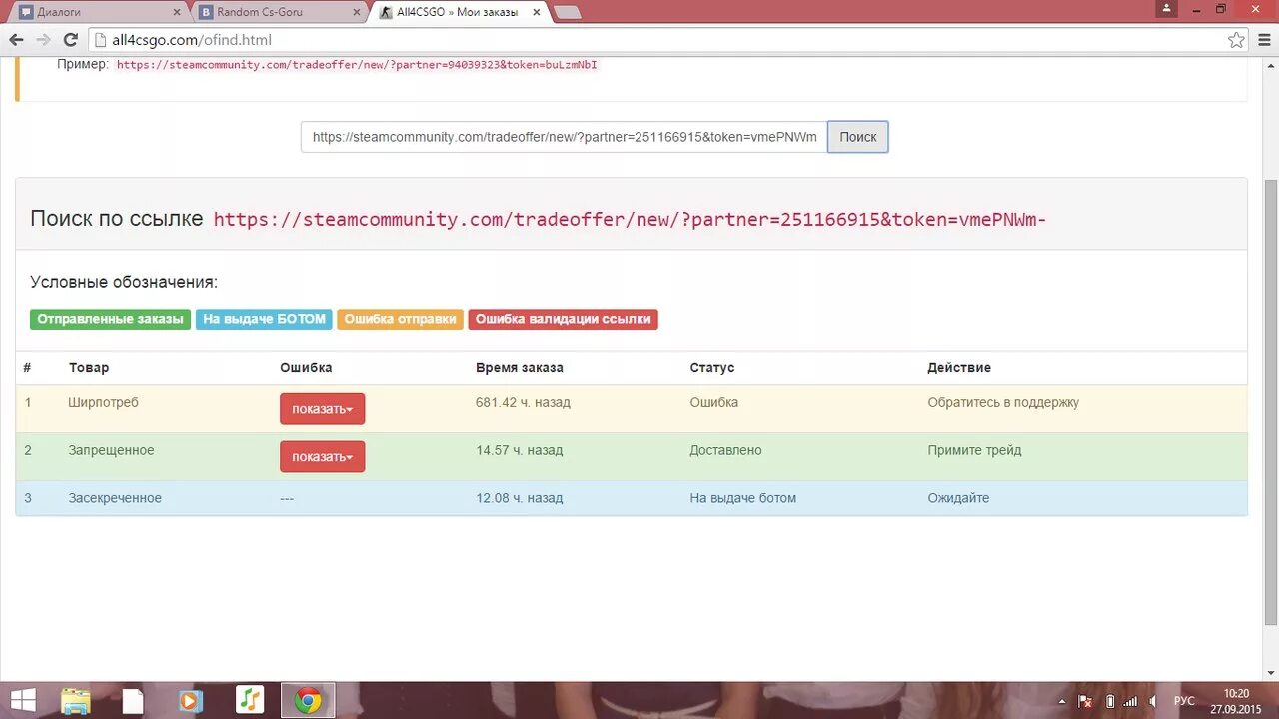Show hidden tray icons arrow

[x=1061, y=701]
